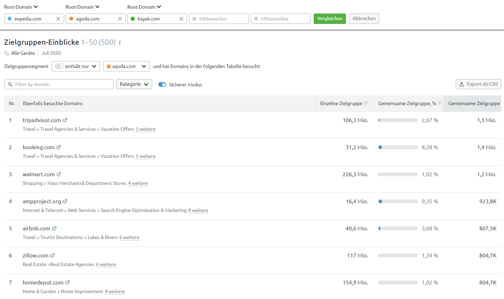Click 'Vacation Offers' category under booking.com
The image size is (504, 299).
118,156
